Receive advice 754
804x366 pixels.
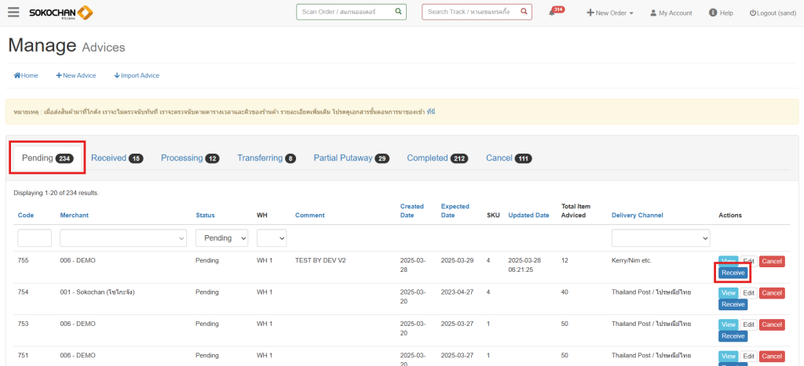(733, 305)
